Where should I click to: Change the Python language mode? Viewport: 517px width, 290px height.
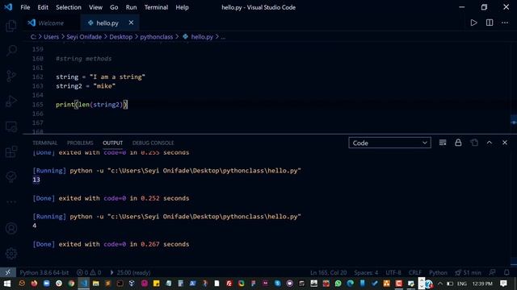coord(438,272)
